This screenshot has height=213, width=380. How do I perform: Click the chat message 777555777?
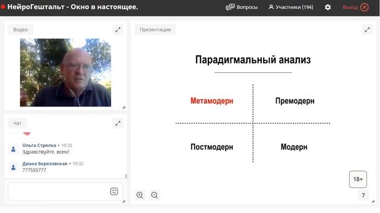tap(34, 170)
